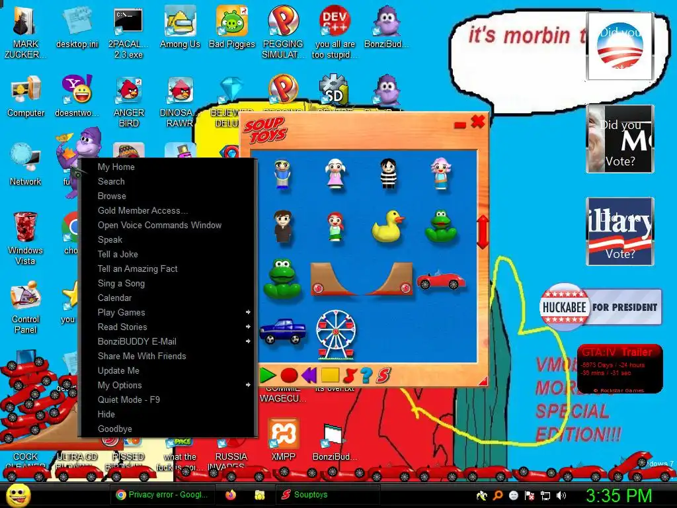
Task: Open the PEGGING SIMULAT... desktop icon
Action: 283,32
